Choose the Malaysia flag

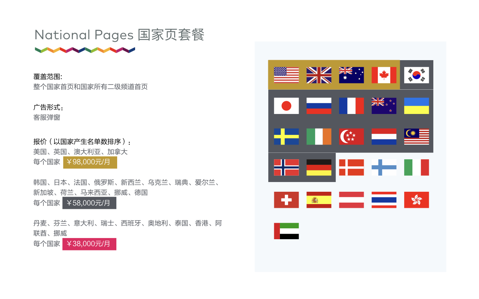click(417, 136)
